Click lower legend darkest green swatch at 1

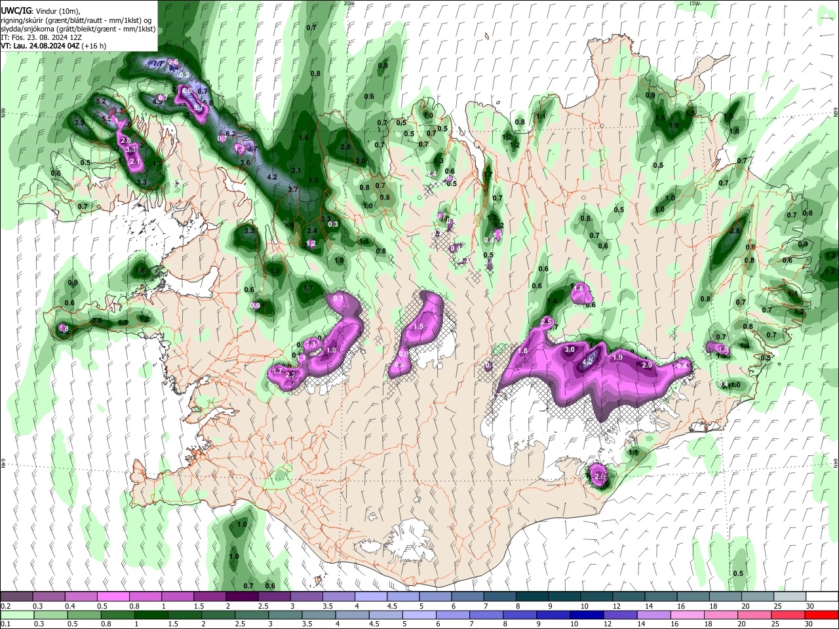[151, 615]
